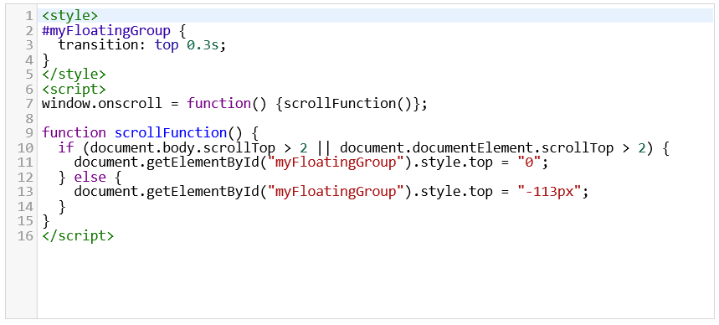Click the #myFloatingGroup selector
The image size is (719, 325).
(x=106, y=31)
